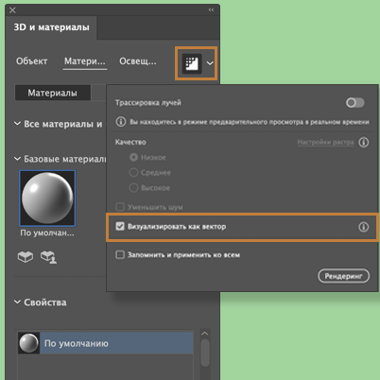
Task: Select the Среднее quality radio button
Action: coord(133,172)
